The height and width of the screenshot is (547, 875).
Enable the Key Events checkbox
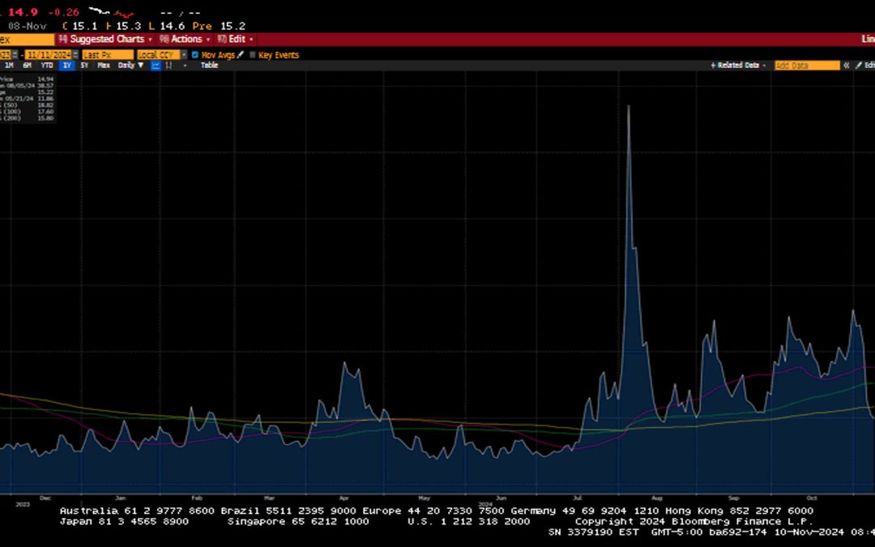click(252, 55)
